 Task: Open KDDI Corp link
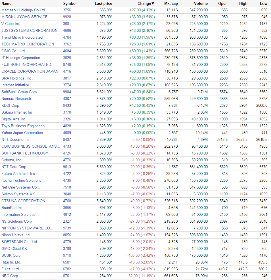click(x=10, y=106)
